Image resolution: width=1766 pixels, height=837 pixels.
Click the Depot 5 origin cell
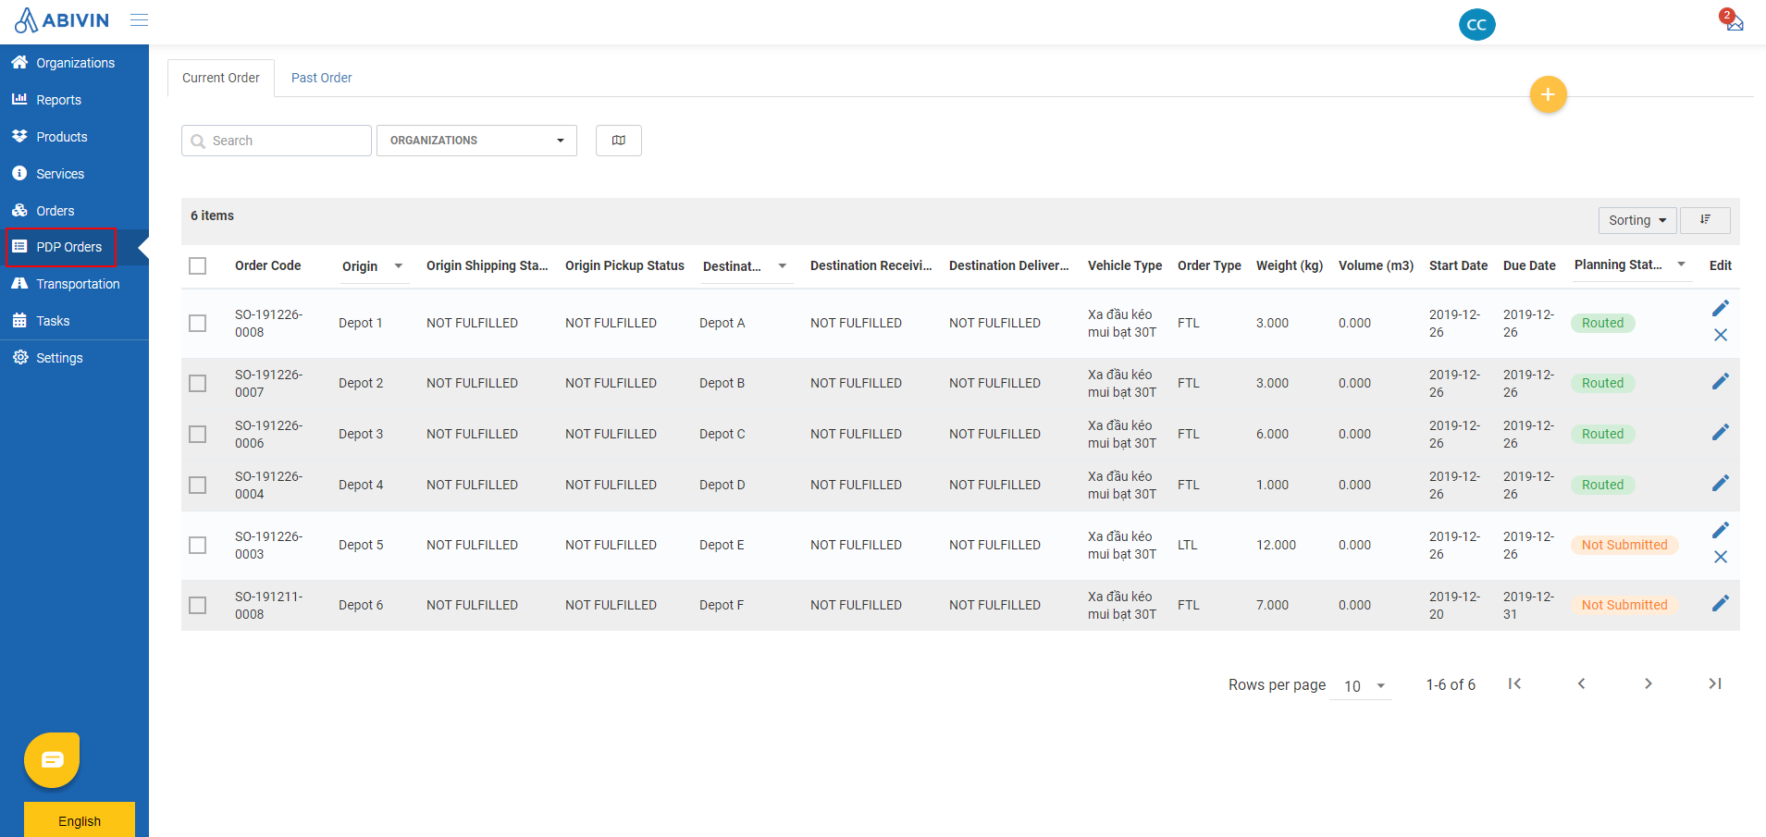coord(361,545)
